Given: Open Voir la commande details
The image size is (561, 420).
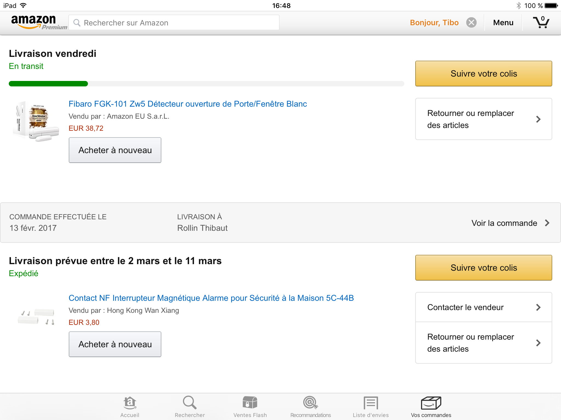Looking at the screenshot, I should tap(510, 223).
